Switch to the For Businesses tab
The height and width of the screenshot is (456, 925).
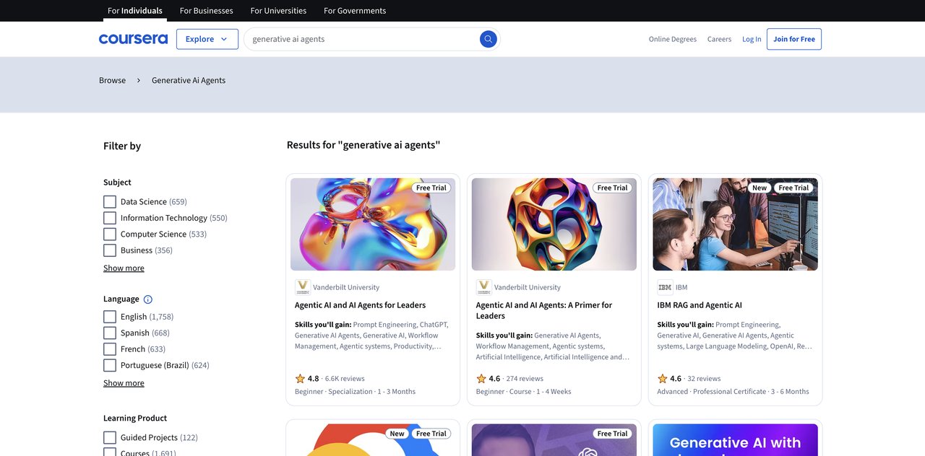pyautogui.click(x=206, y=11)
